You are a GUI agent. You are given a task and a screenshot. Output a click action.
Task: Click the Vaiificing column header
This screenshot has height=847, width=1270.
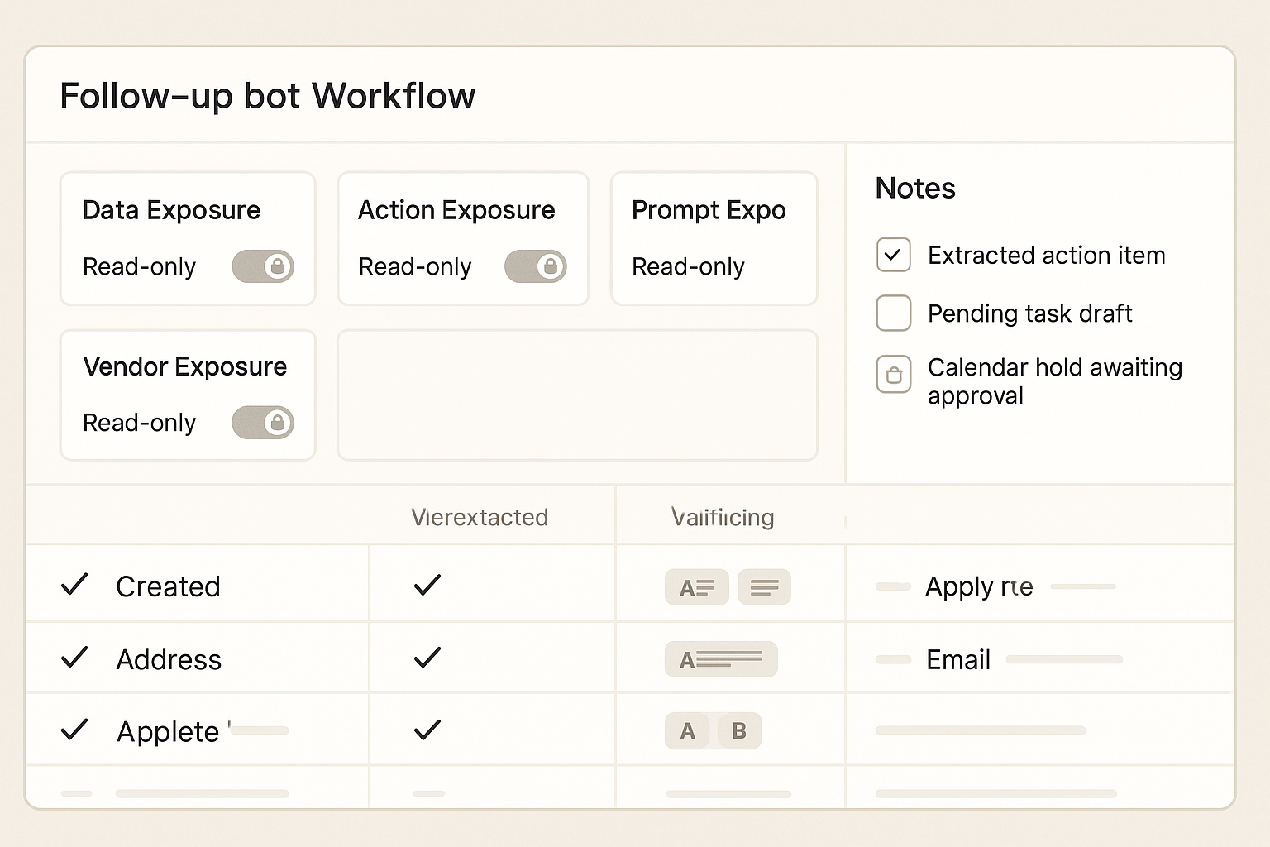click(723, 518)
